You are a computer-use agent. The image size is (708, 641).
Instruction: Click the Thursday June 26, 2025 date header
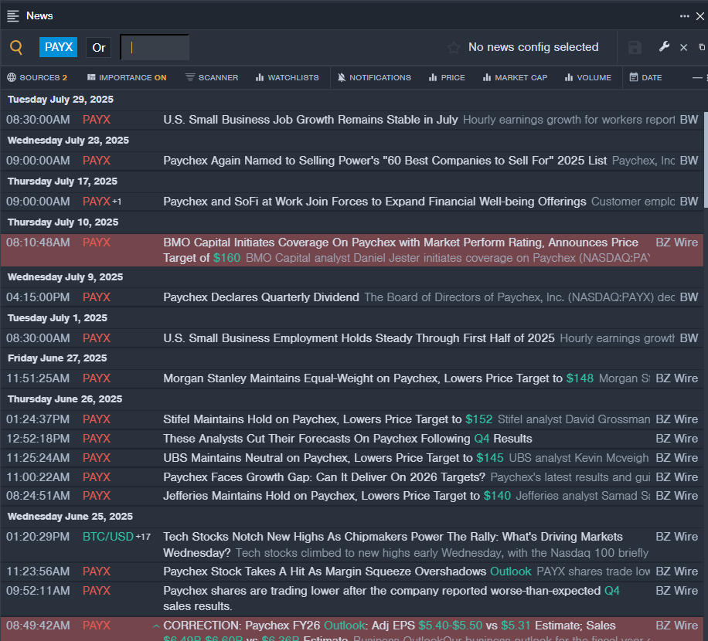click(x=65, y=399)
